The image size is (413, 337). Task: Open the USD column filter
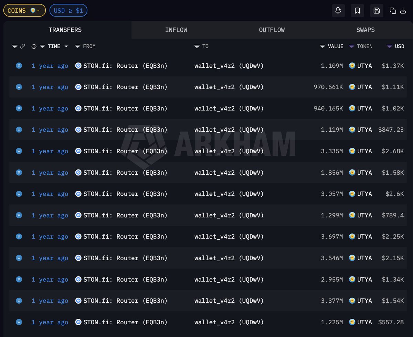(389, 46)
